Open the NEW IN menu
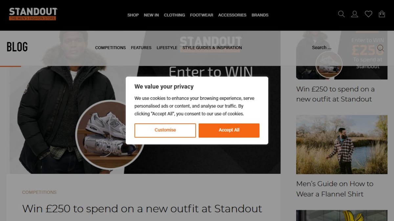Viewport: 394px width, 221px height. [x=151, y=15]
